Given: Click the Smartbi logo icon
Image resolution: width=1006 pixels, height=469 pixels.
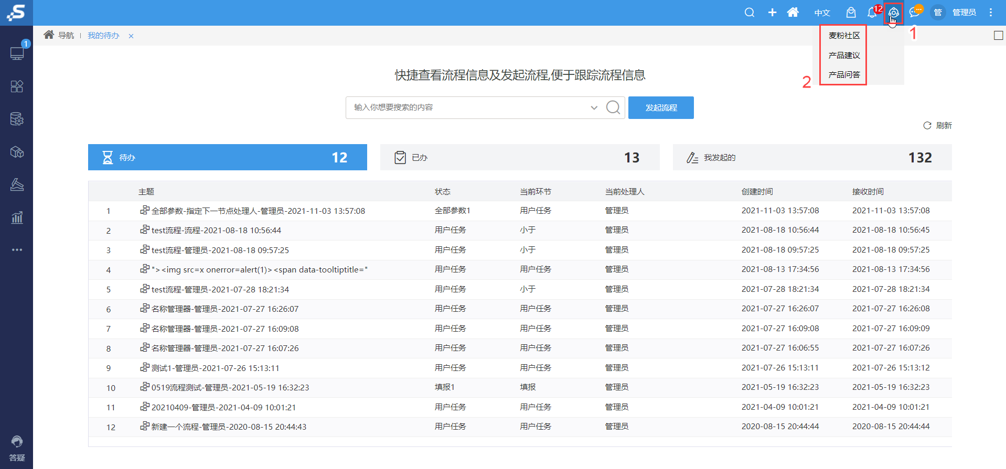Looking at the screenshot, I should coord(16,13).
